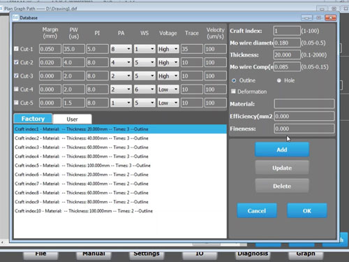Expand the Cut-2 Voltage dropdown
The height and width of the screenshot is (262, 349).
[x=168, y=62]
